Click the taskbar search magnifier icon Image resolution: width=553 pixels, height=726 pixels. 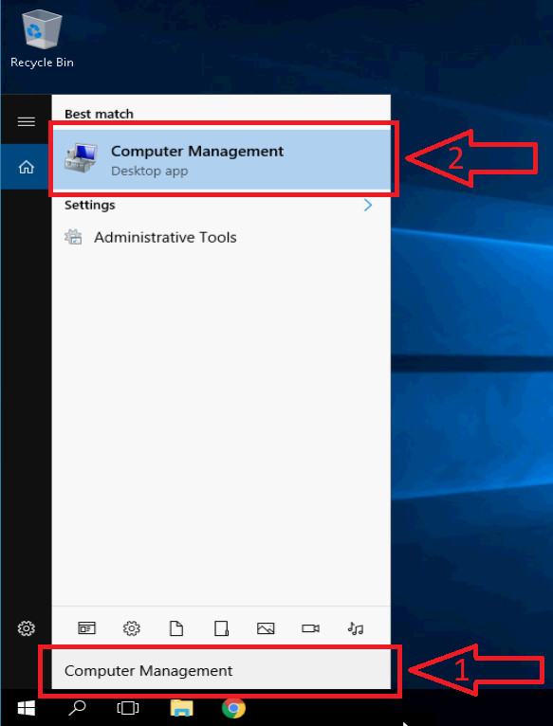(x=78, y=707)
